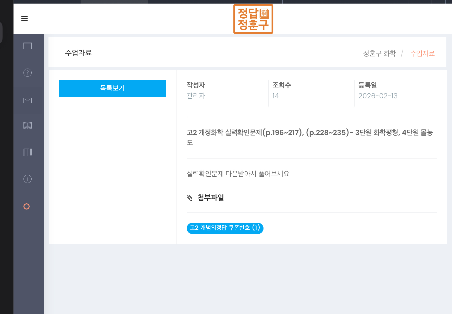
Task: Click the paperclip icon beside 첨부파일
Action: [x=190, y=198]
